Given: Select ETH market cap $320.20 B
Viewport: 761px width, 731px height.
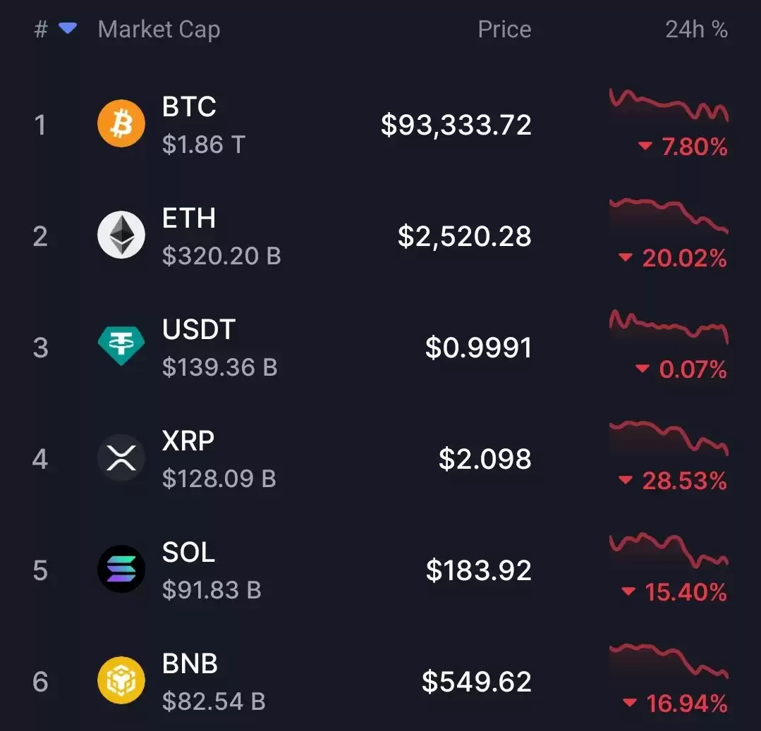Looking at the screenshot, I should pyautogui.click(x=221, y=256).
